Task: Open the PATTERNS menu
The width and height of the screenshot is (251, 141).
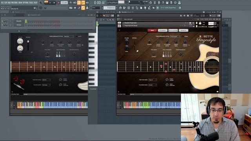Action: point(15,3)
